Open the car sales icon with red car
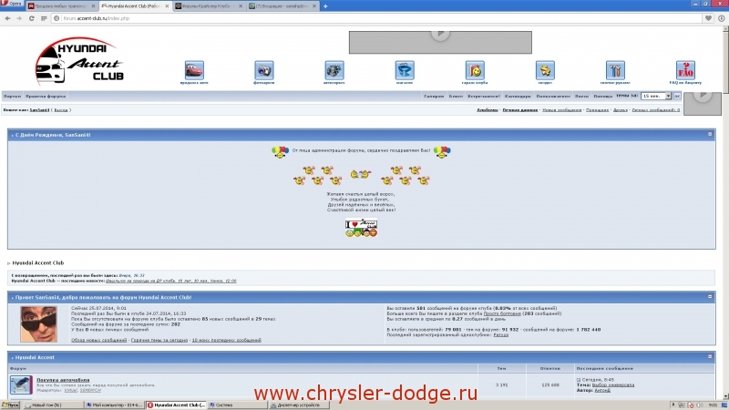Image resolution: width=729 pixels, height=410 pixels. point(194,71)
